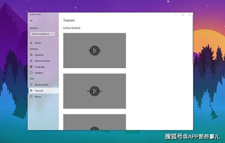Screen dimensions: 225x143
Task: Play the partially visible third tutorial video
Action: coord(95,128)
